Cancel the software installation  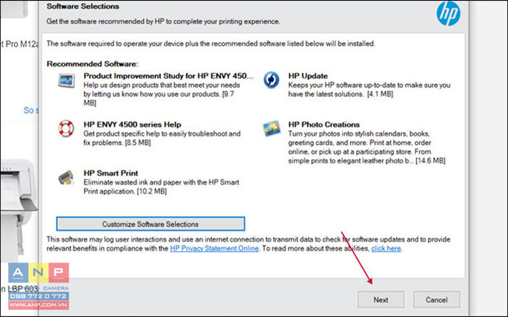point(436,299)
